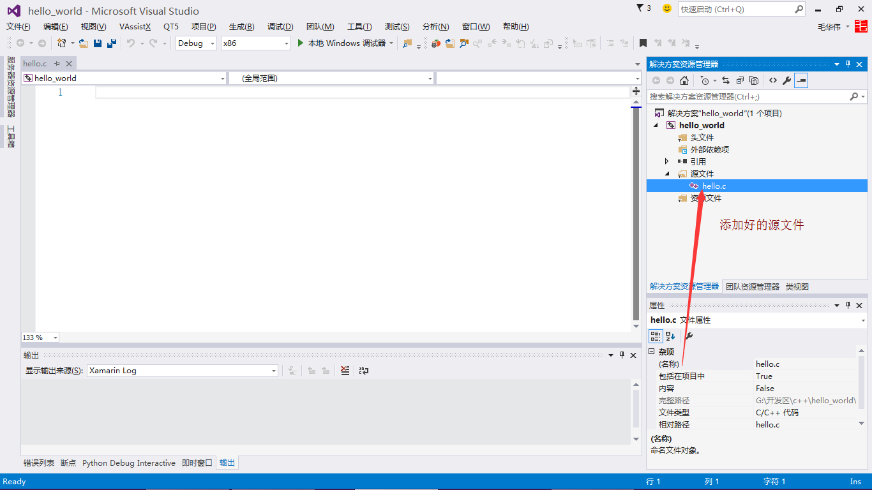Image resolution: width=872 pixels, height=490 pixels.
Task: Open the 调试(D) menu
Action: coord(280,26)
